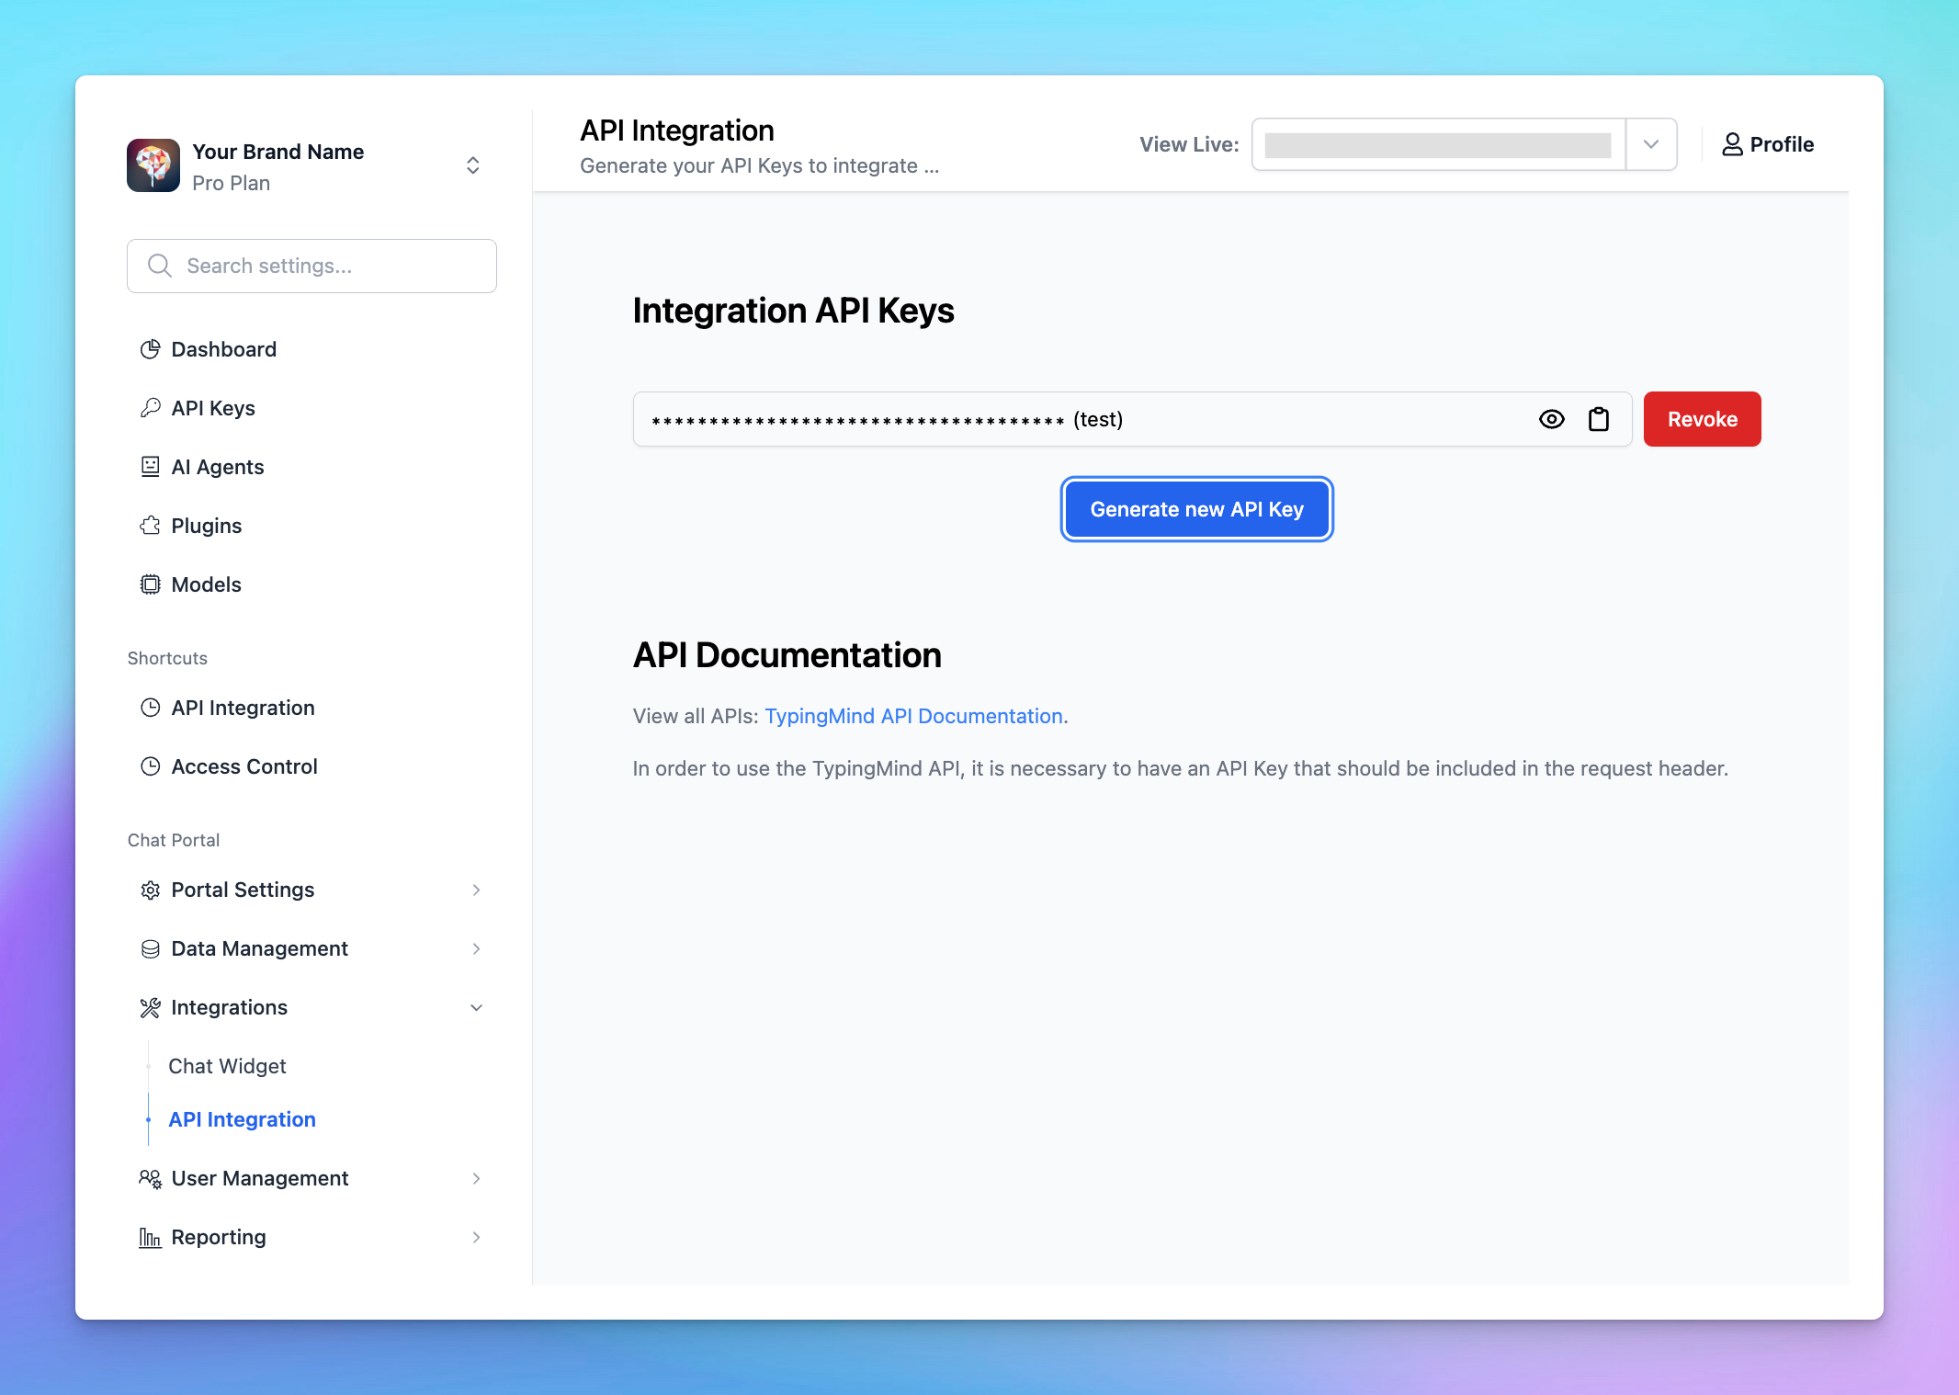The width and height of the screenshot is (1959, 1395).
Task: Click the API Integration shortcut icon
Action: [150, 707]
